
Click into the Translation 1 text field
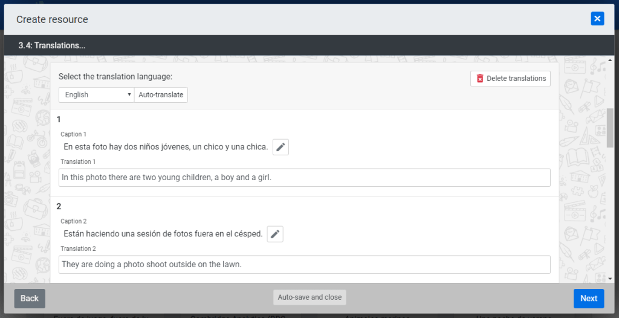click(305, 177)
